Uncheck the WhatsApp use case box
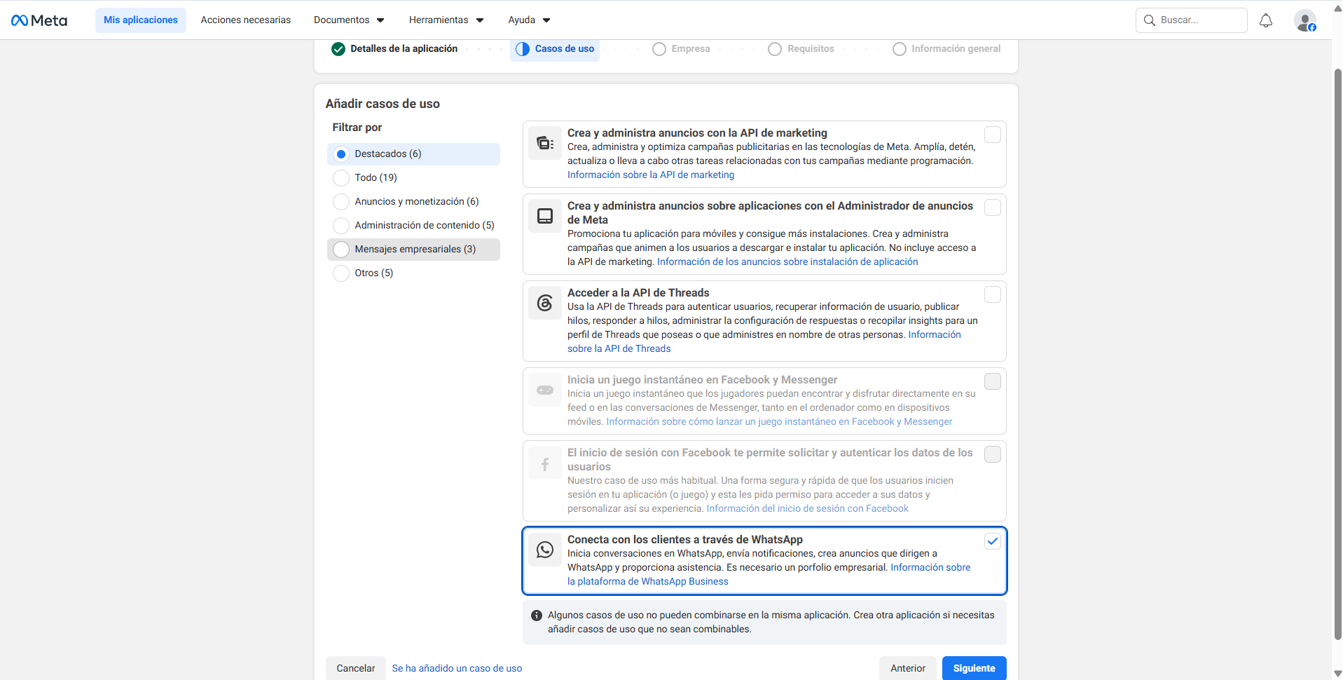The width and height of the screenshot is (1343, 680). click(993, 541)
